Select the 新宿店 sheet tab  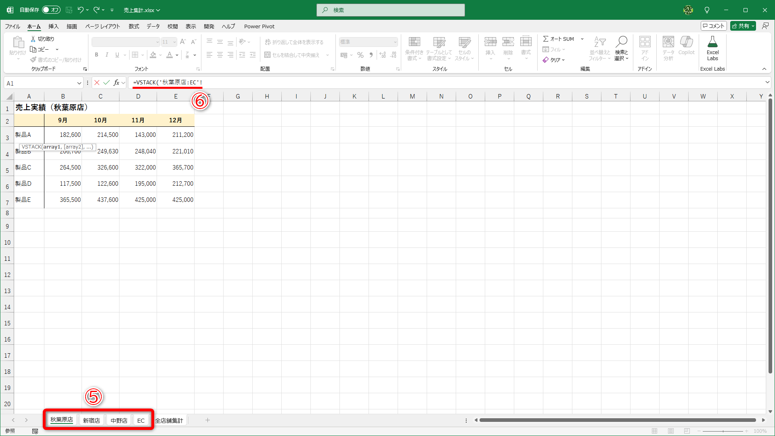[92, 420]
